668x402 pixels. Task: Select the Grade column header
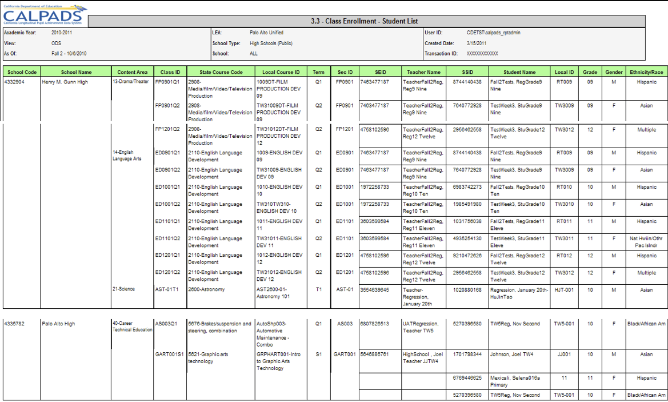coord(590,72)
